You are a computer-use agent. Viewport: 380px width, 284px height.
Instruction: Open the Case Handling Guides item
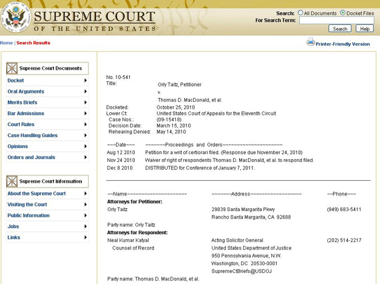pyautogui.click(x=32, y=135)
